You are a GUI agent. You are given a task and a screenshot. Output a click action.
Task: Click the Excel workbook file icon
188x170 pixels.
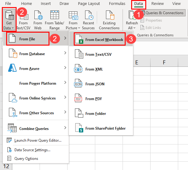point(79,39)
